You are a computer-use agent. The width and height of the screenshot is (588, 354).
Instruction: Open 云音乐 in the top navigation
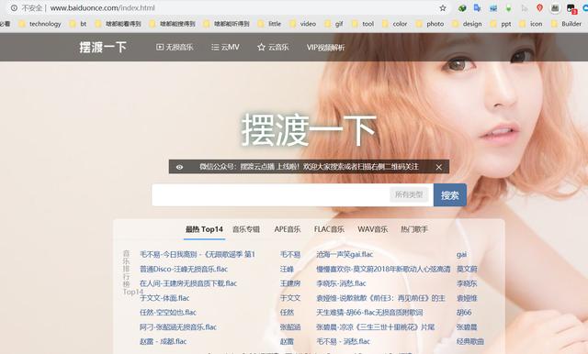[273, 47]
